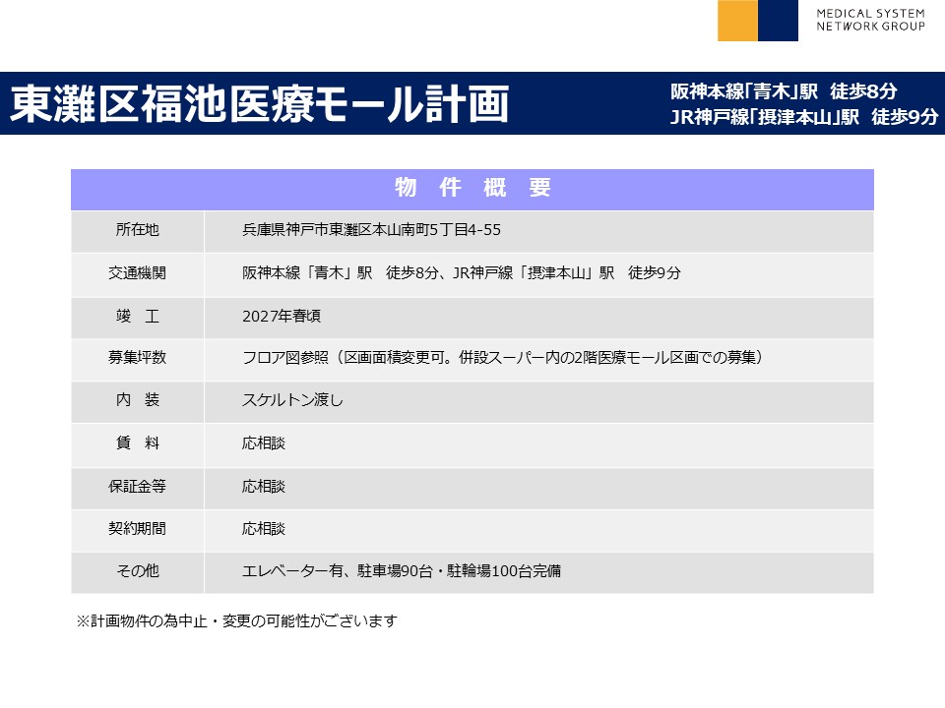Click the navy square in the logo
This screenshot has width=945, height=708.
[x=778, y=21]
